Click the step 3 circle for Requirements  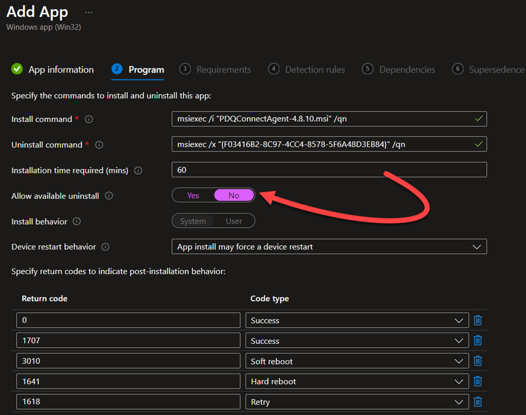click(x=185, y=69)
